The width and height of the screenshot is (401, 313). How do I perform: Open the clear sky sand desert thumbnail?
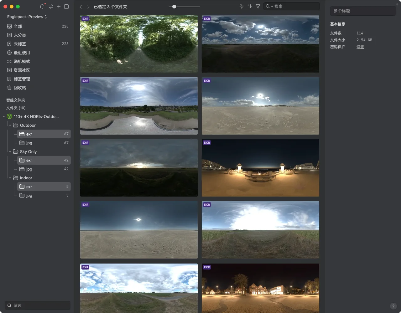(x=139, y=230)
